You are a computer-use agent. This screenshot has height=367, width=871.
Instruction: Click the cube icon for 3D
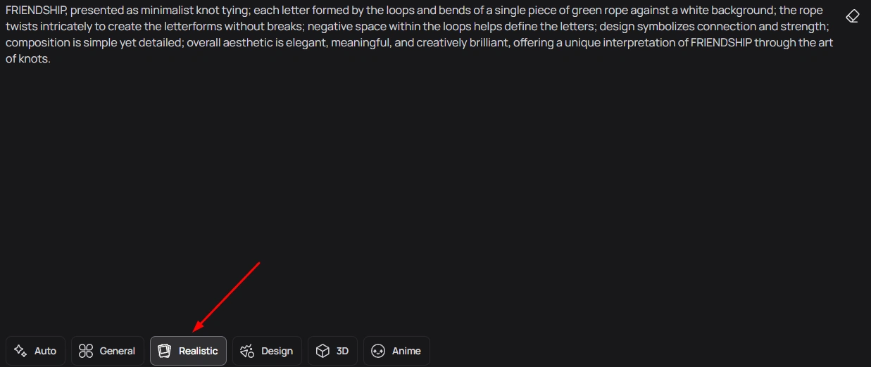pyautogui.click(x=322, y=351)
